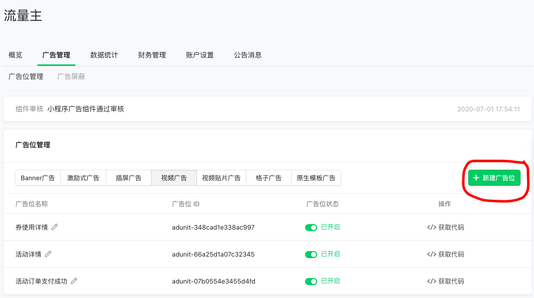Image resolution: width=534 pixels, height=298 pixels.
Task: Edit name of 活动订单支付成功 ad unit
Action: pyautogui.click(x=74, y=281)
